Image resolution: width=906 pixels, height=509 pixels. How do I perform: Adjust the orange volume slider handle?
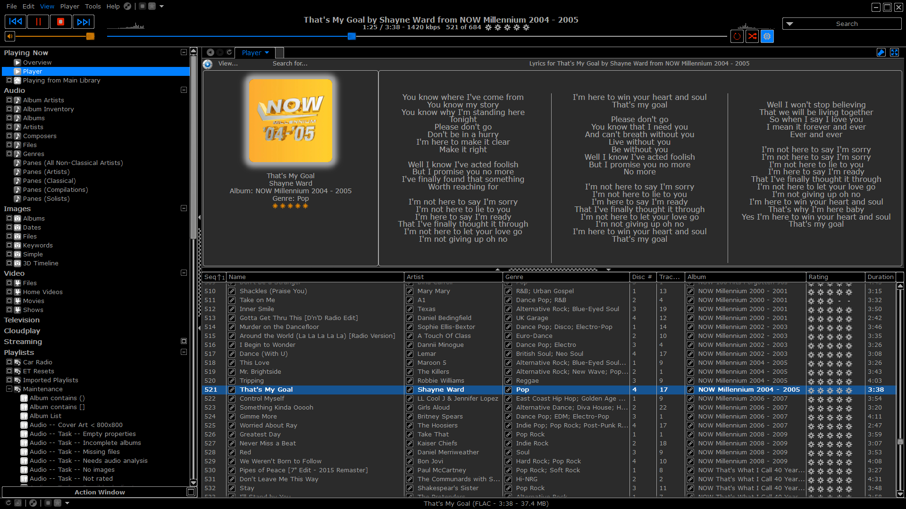[90, 36]
